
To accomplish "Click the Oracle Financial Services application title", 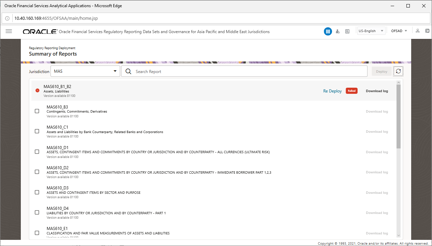I will pos(164,32).
